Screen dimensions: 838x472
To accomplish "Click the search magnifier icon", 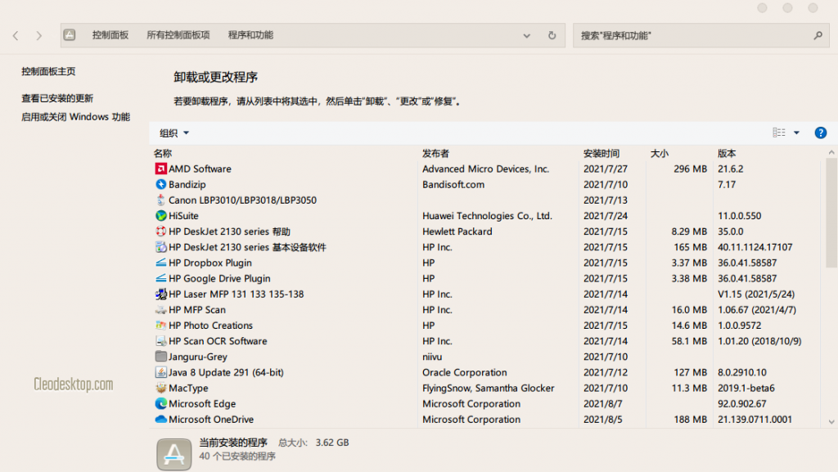I will coord(818,35).
